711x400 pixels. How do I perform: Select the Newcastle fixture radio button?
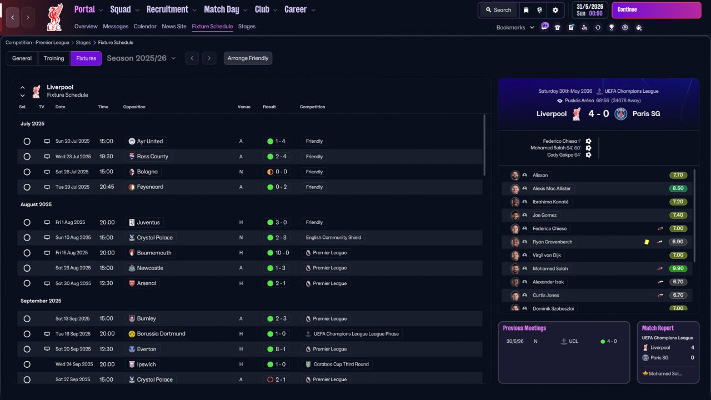click(x=27, y=268)
